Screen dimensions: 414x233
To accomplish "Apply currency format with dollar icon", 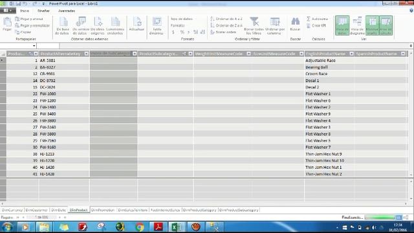I will (173, 32).
